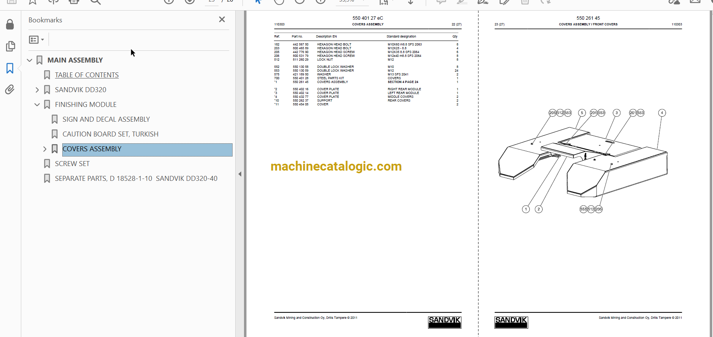Click 'RIGHT REAR MODULE' designation
The image size is (713, 337).
point(404,89)
